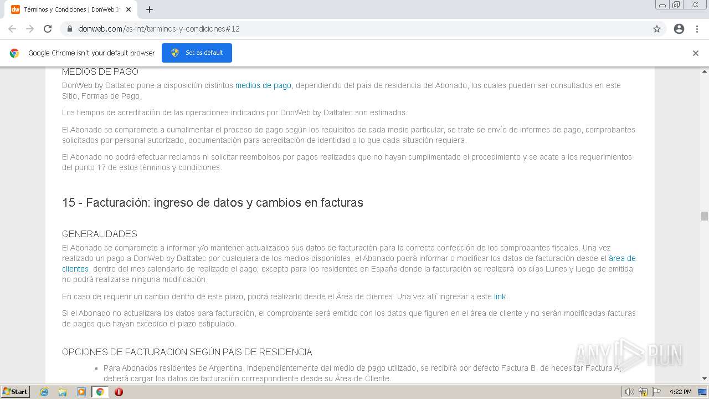
Task: Open the volume speaker tray icon
Action: (x=629, y=392)
